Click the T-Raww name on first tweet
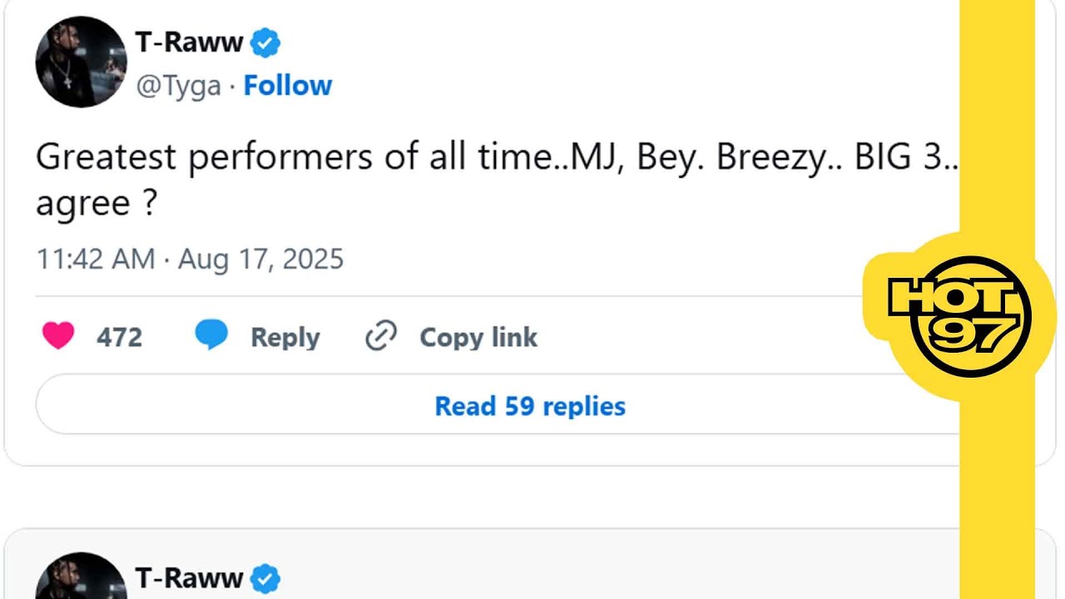Screen dimensions: 1065x599 (188, 42)
